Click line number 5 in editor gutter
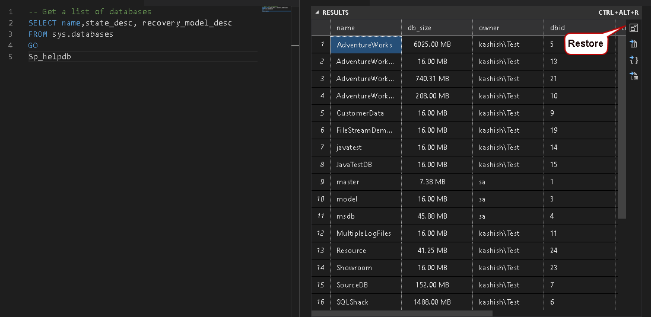 (10, 56)
